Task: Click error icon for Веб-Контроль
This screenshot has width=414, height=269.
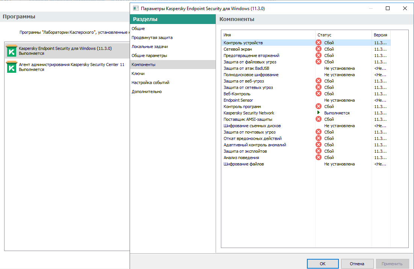Action: pyautogui.click(x=319, y=94)
